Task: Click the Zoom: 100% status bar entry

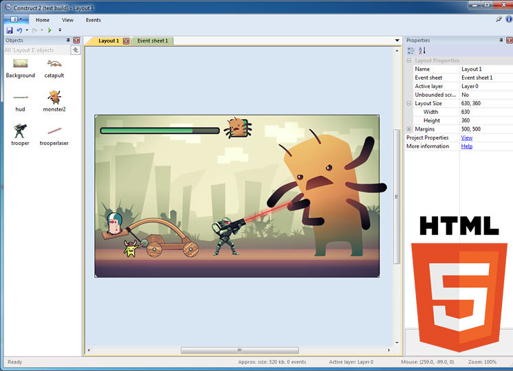Action: click(482, 362)
